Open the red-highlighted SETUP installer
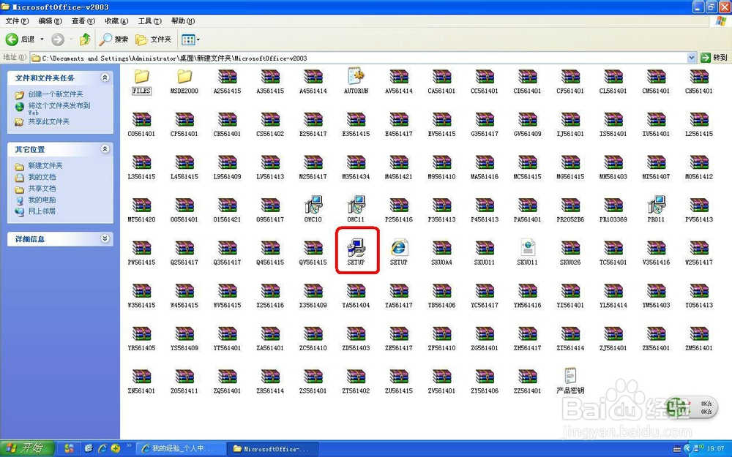This screenshot has height=457, width=732. 356,247
